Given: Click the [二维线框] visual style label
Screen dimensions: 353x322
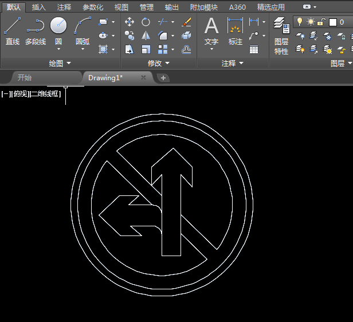Looking at the screenshot, I should click(x=45, y=93).
